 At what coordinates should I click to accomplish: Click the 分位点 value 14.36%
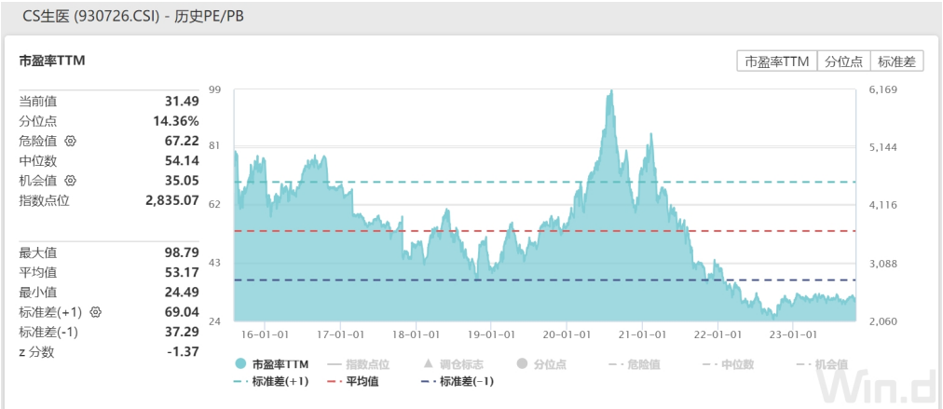(176, 121)
